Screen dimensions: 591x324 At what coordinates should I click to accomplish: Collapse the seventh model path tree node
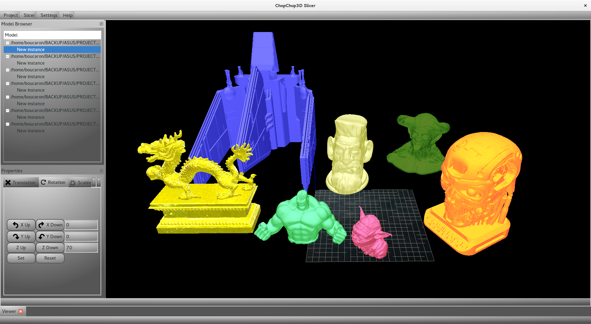coord(7,124)
